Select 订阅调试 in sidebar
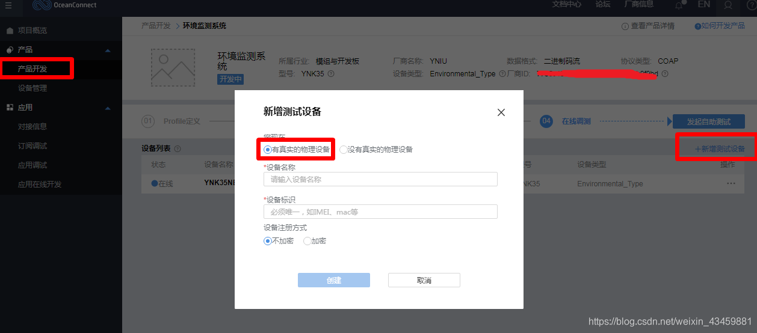 coord(32,146)
